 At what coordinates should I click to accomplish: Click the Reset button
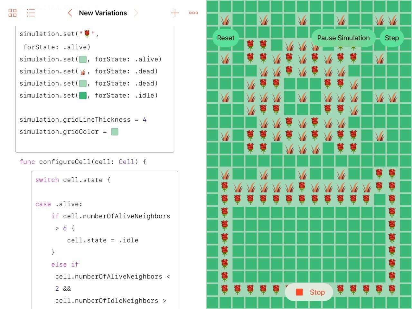click(226, 38)
